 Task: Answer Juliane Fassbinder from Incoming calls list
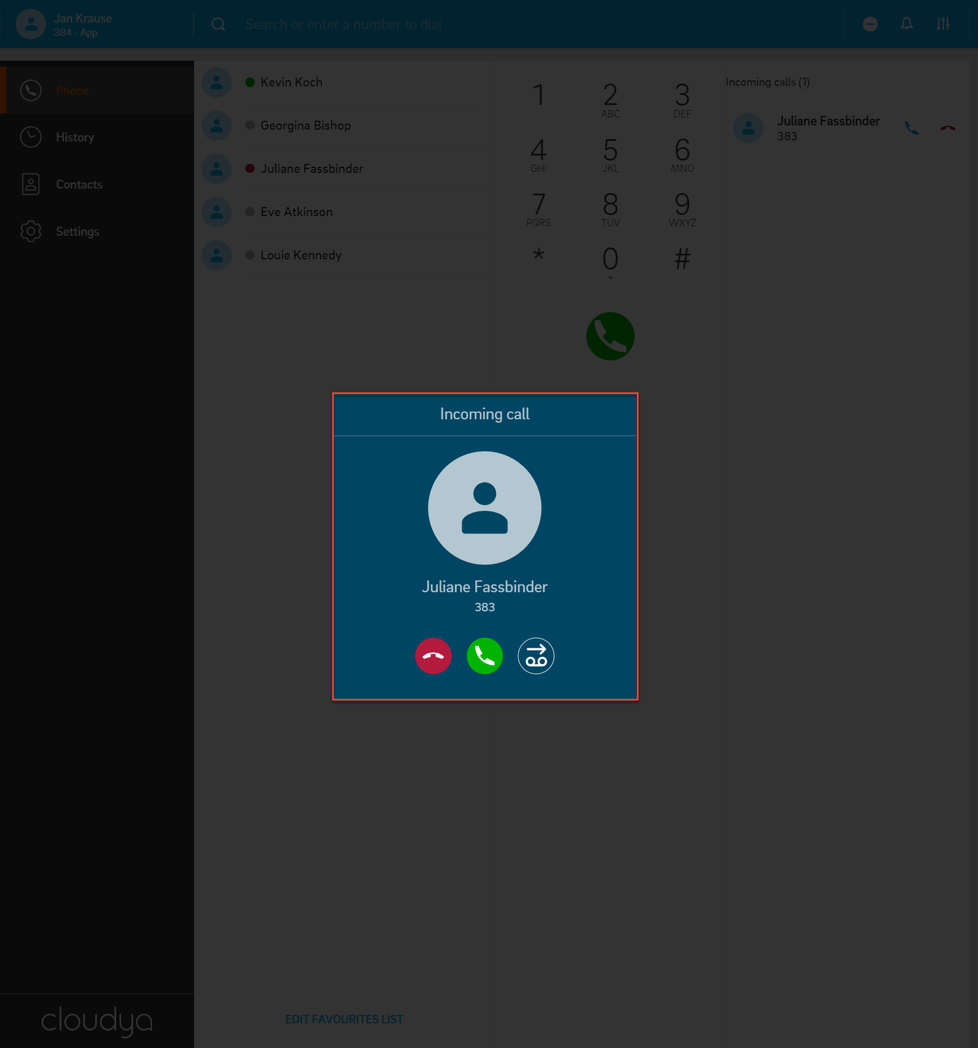point(911,128)
